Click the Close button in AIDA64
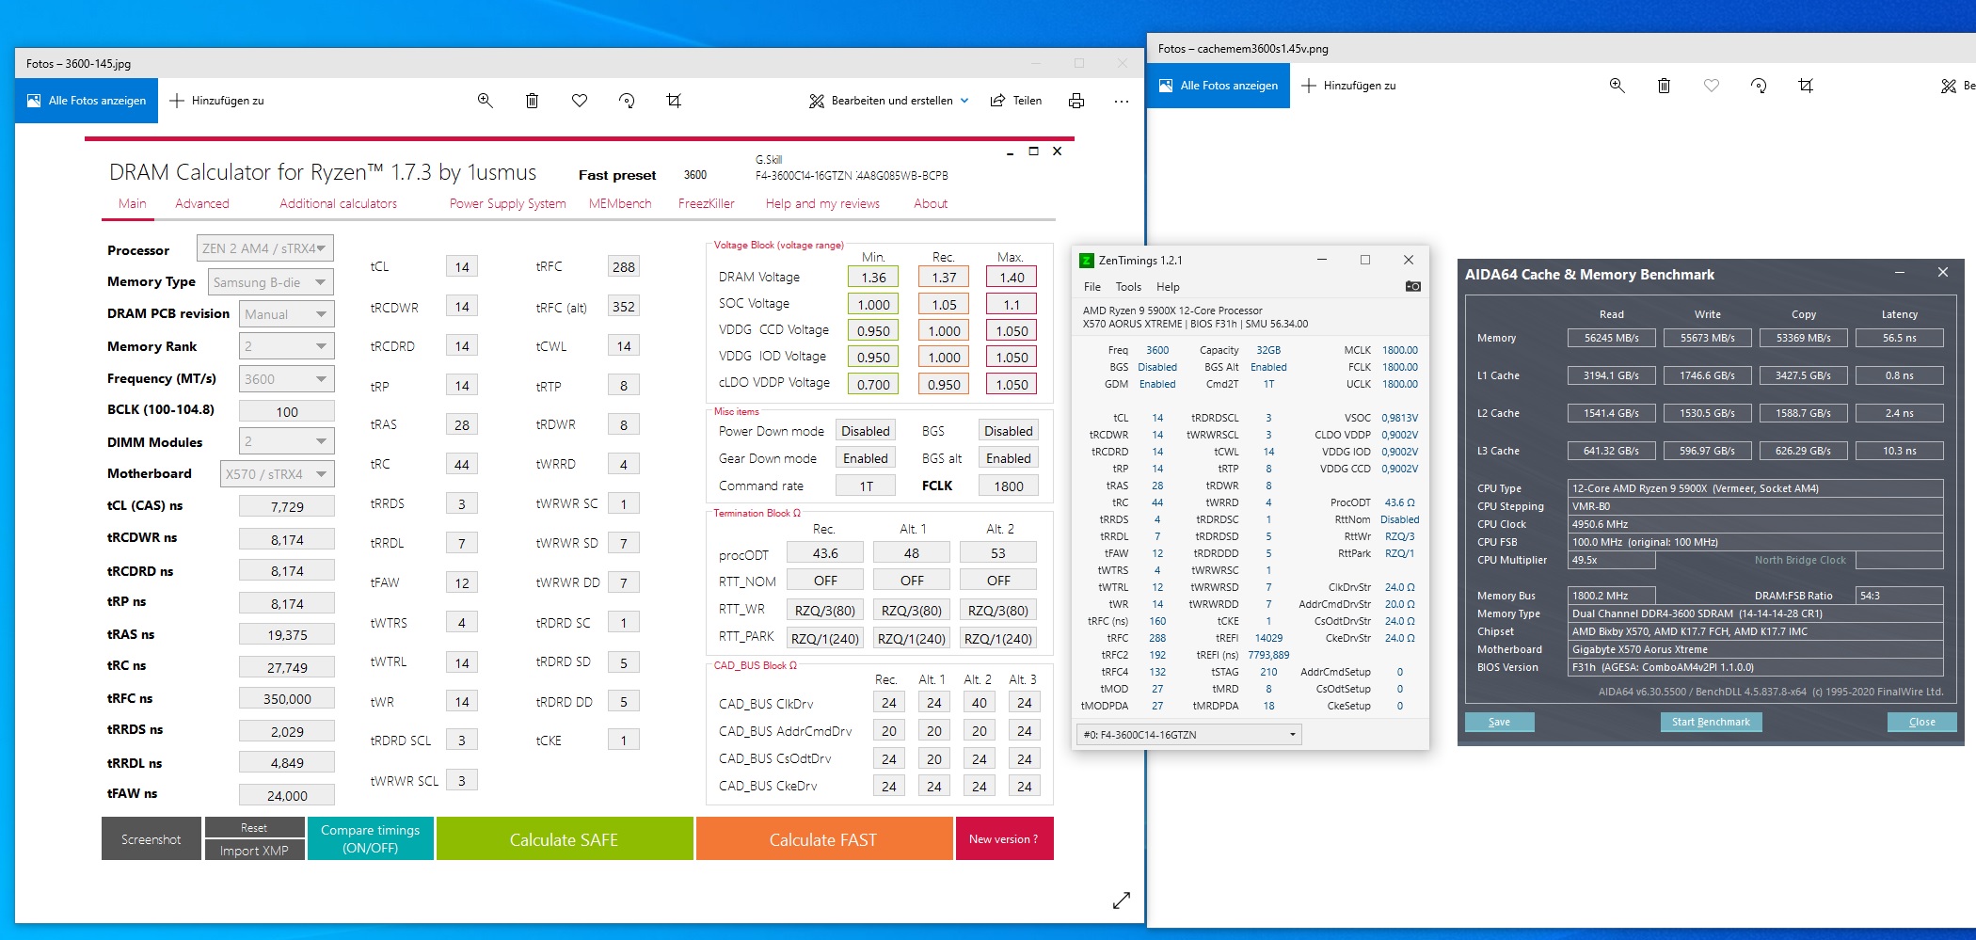Screen dimensions: 1976x940 [x=1922, y=722]
